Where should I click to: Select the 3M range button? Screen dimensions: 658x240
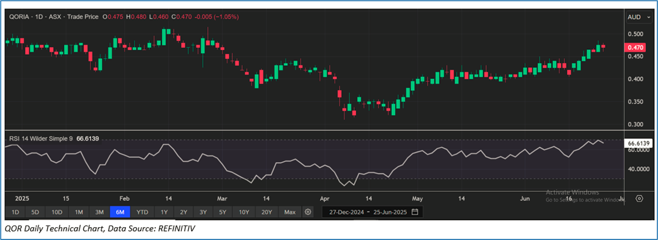(100, 212)
